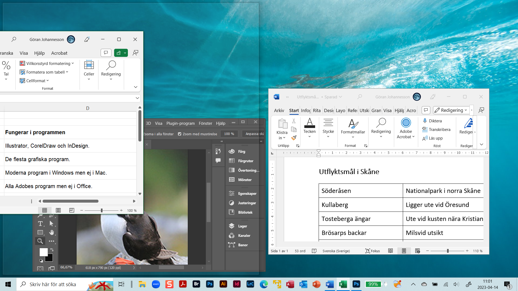Open the Redigering mode dropdown in Word
The image size is (518, 291).
coord(451,110)
